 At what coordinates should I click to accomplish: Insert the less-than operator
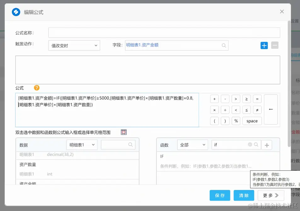[236, 110]
